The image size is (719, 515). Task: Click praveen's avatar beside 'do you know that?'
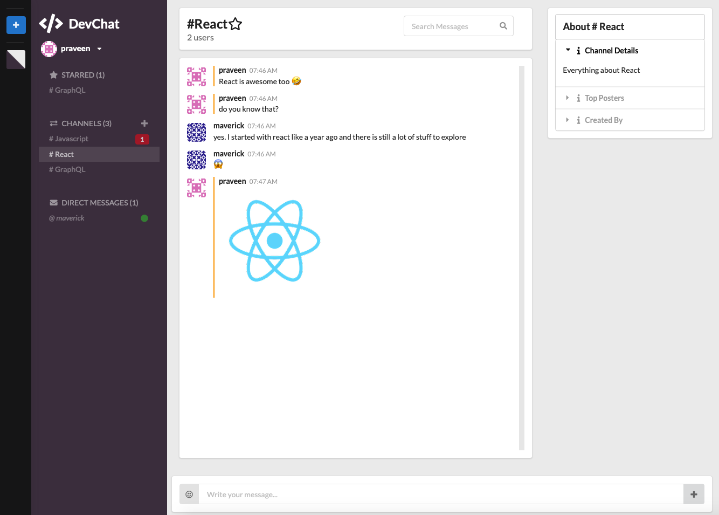pos(196,105)
